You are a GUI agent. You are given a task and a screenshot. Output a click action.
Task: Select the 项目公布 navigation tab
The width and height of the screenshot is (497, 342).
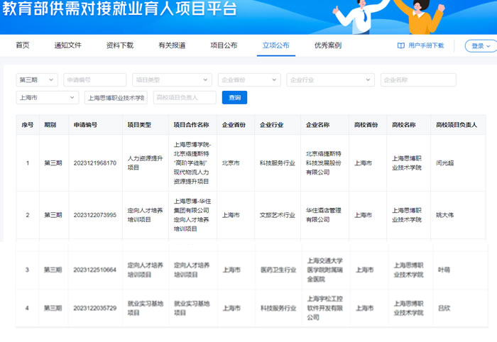tap(224, 45)
